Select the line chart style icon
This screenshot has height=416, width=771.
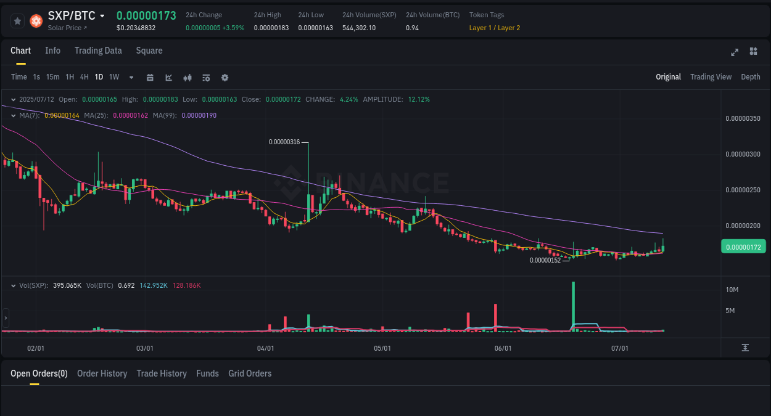pos(168,78)
